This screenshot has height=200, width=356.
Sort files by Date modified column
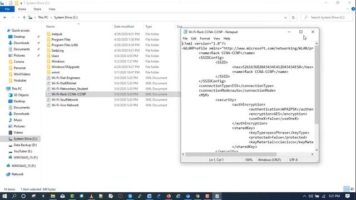coord(123,27)
